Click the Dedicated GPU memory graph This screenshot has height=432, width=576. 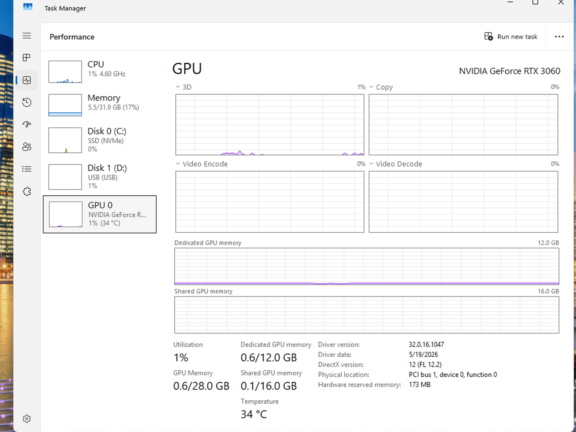point(366,266)
